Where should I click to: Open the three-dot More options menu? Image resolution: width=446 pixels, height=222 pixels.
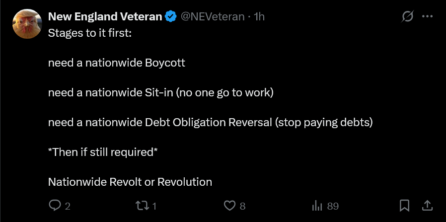pos(427,16)
